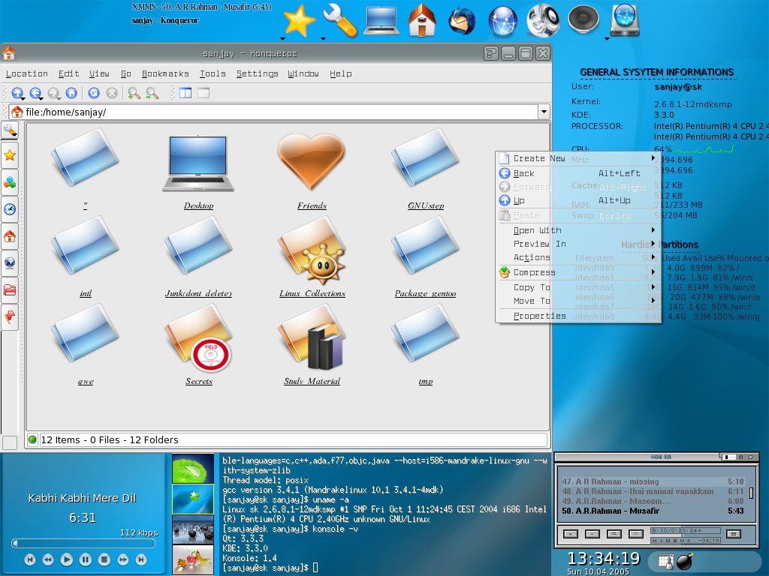Launch Thunderbird from the top panel

click(x=462, y=22)
